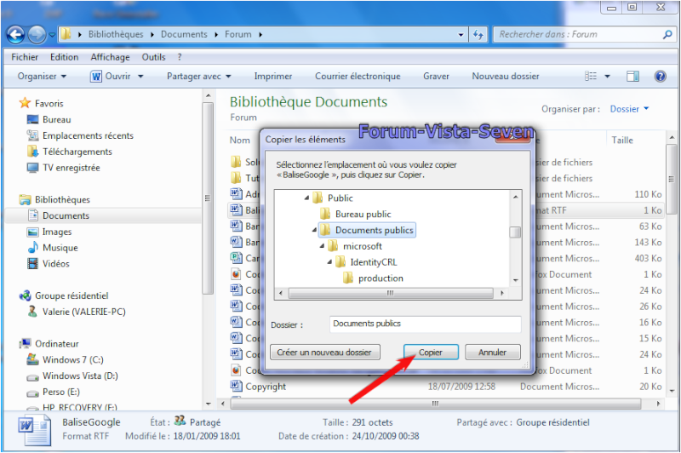Click the Annuler button
The width and height of the screenshot is (681, 453).
pyautogui.click(x=492, y=353)
